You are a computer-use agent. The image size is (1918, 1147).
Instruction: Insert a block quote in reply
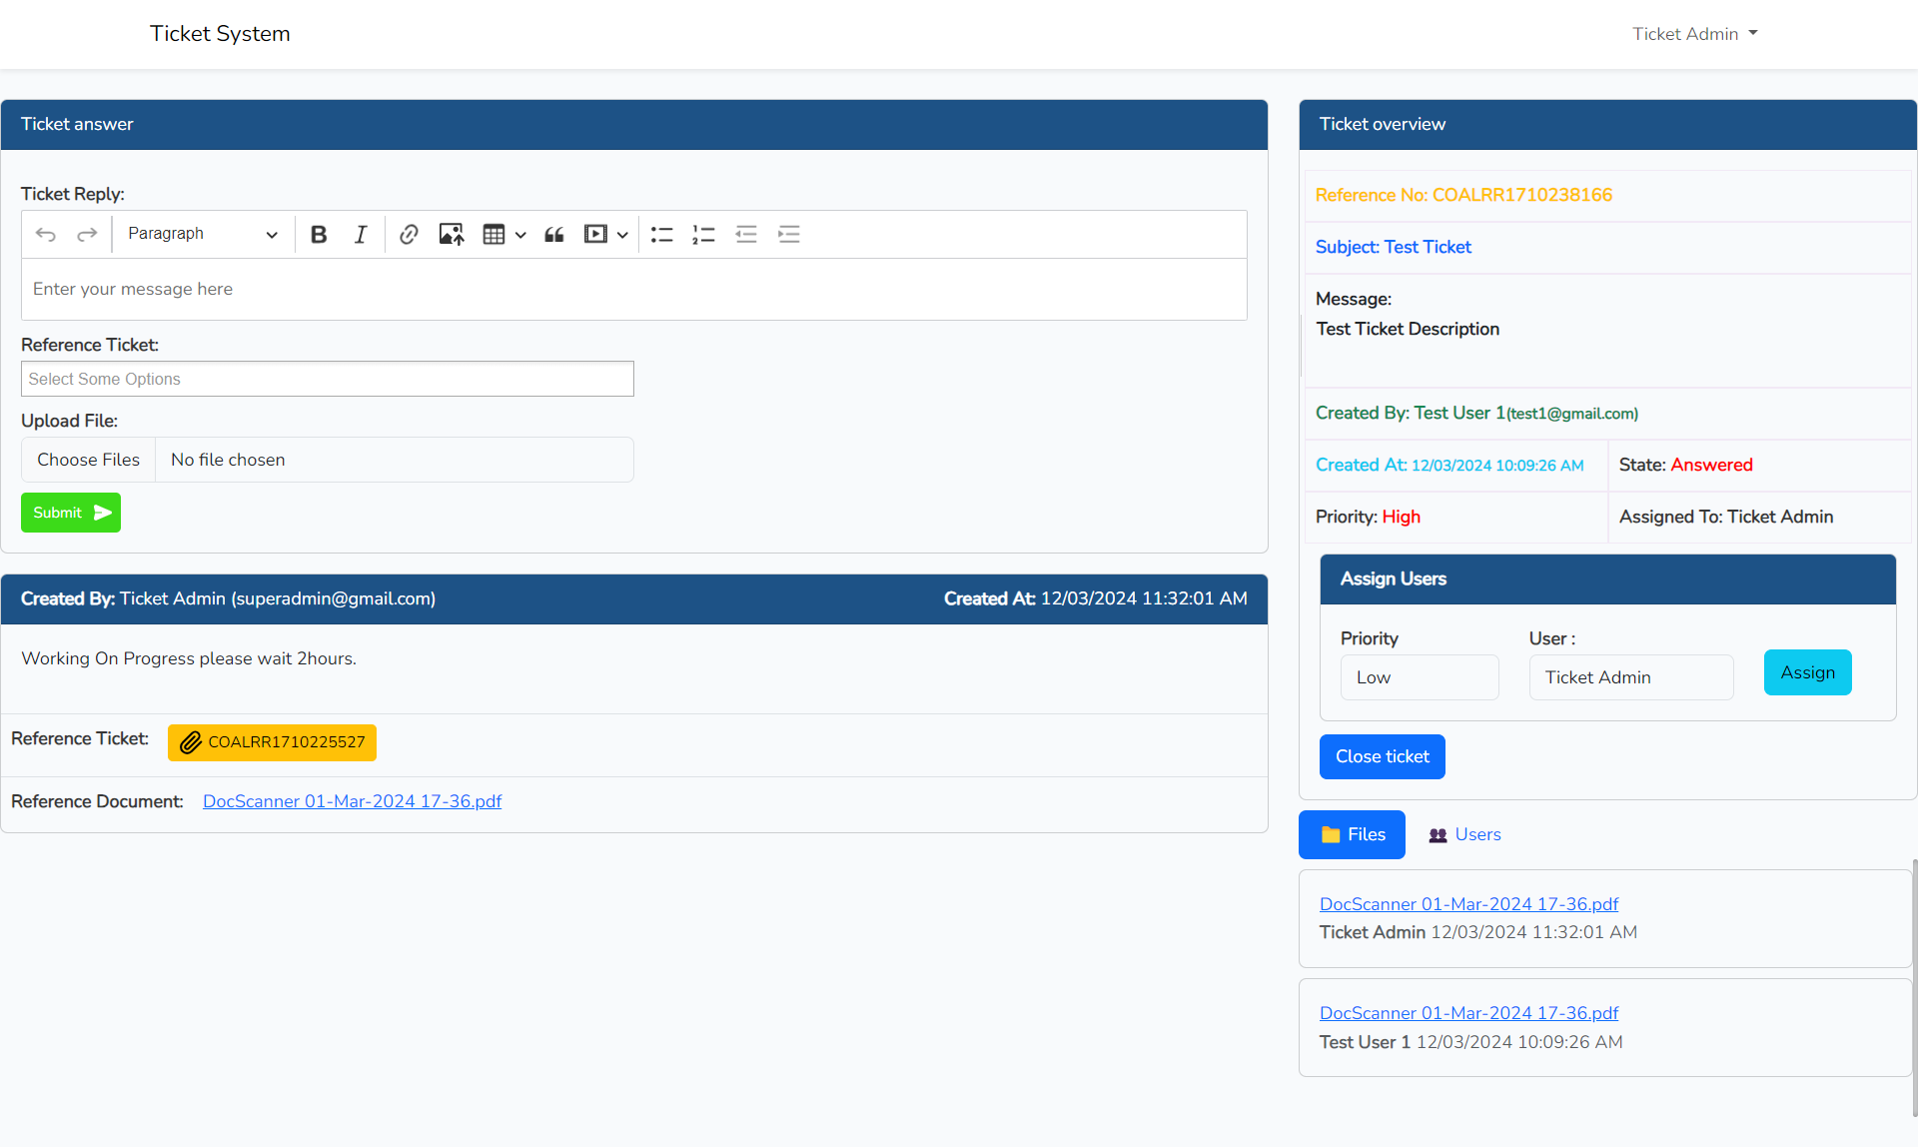pos(554,234)
